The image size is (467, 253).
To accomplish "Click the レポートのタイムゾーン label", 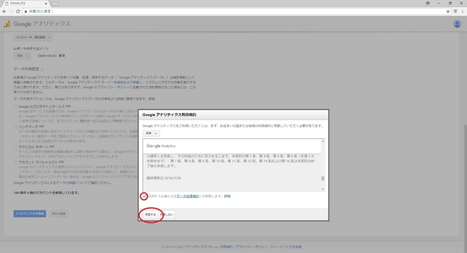I will 31,48.
